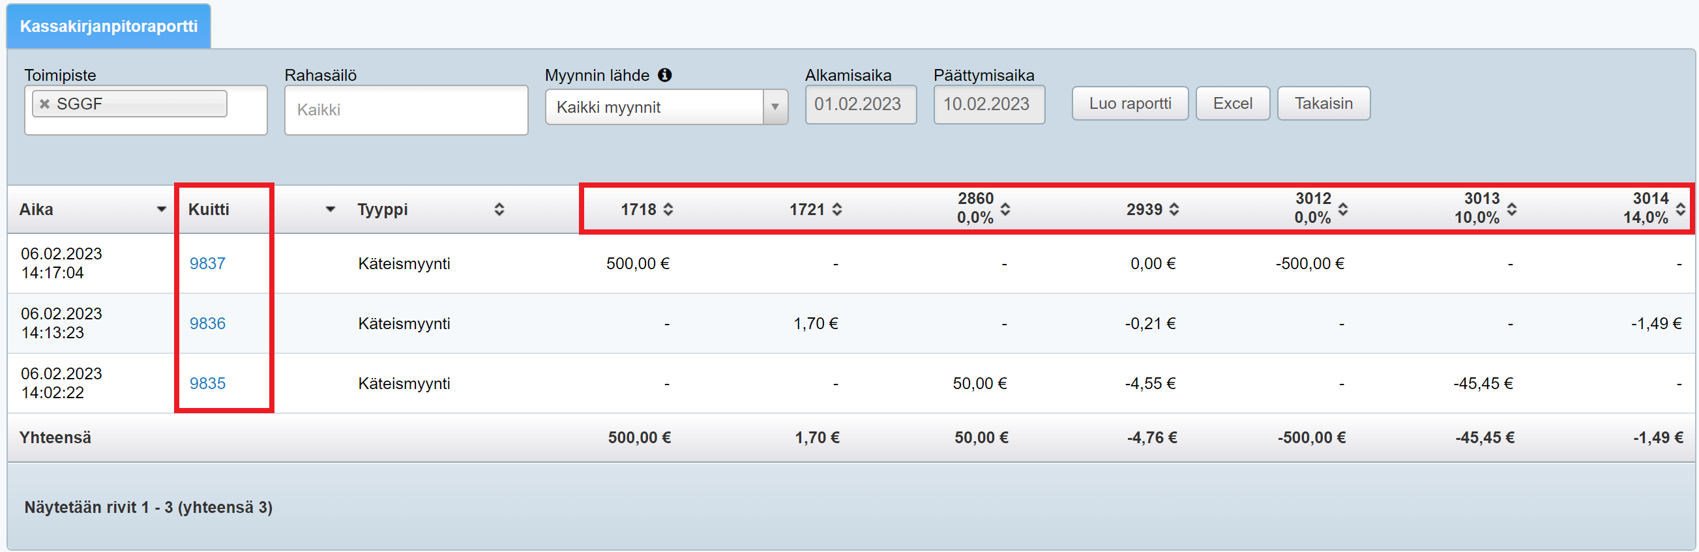The height and width of the screenshot is (552, 1699).
Task: Sort by the 2860 0,0% column arrows
Action: pos(1005,210)
